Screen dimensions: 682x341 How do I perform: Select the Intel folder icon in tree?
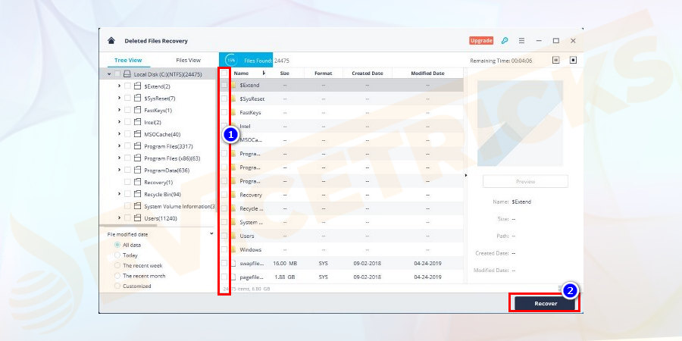tap(137, 122)
